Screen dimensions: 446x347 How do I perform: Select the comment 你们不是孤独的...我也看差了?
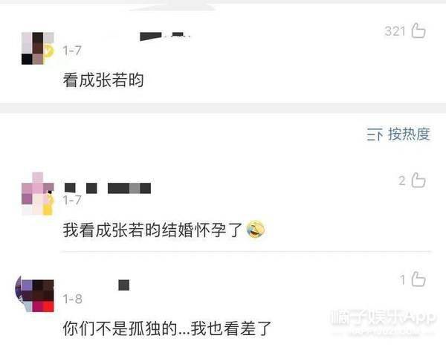click(x=167, y=328)
